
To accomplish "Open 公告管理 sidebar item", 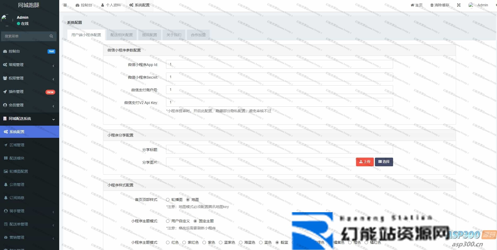I will click(x=17, y=185).
